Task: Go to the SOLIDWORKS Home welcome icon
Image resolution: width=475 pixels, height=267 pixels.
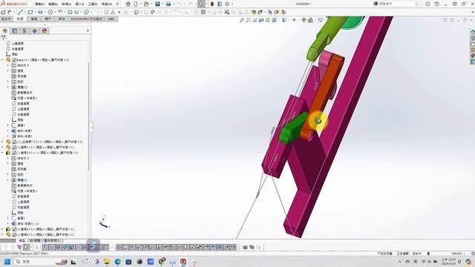Action: [x=128, y=4]
